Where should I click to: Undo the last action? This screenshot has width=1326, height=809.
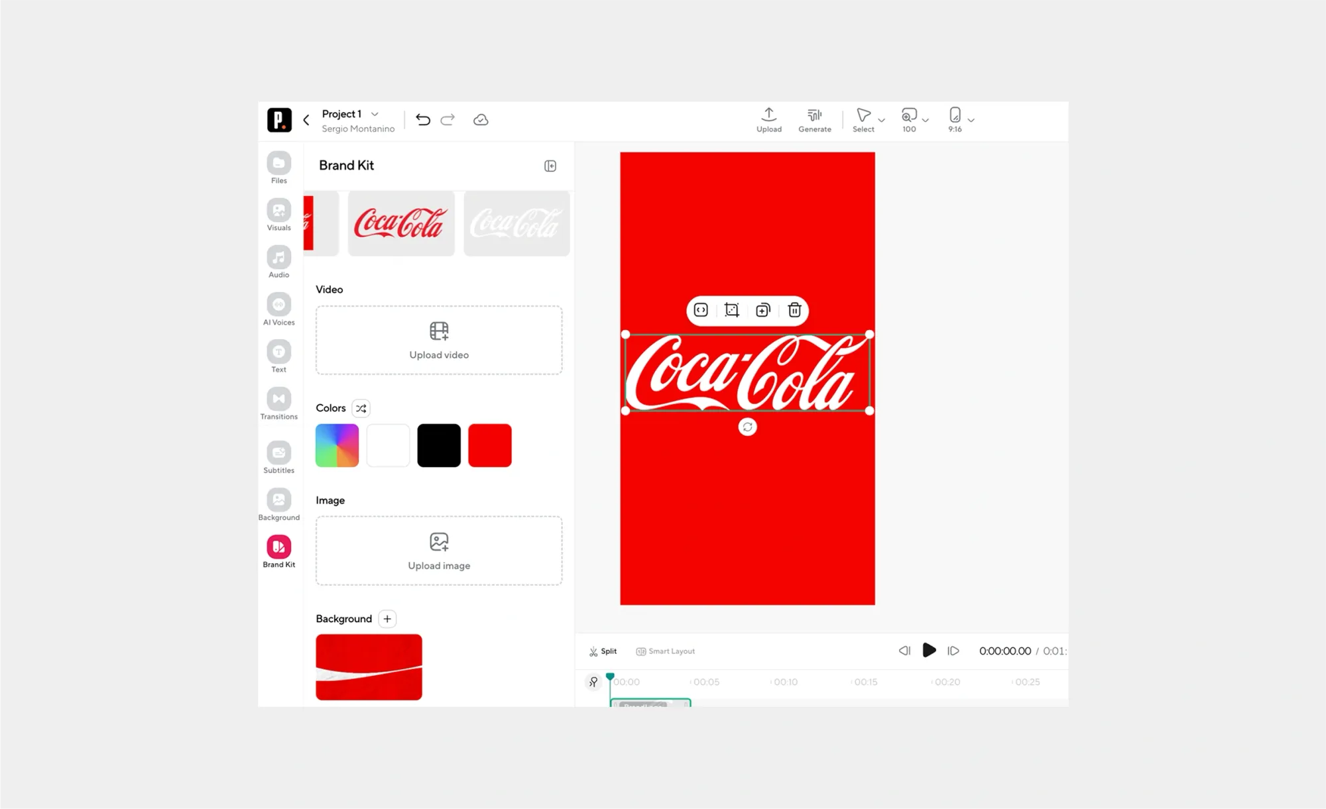click(423, 119)
